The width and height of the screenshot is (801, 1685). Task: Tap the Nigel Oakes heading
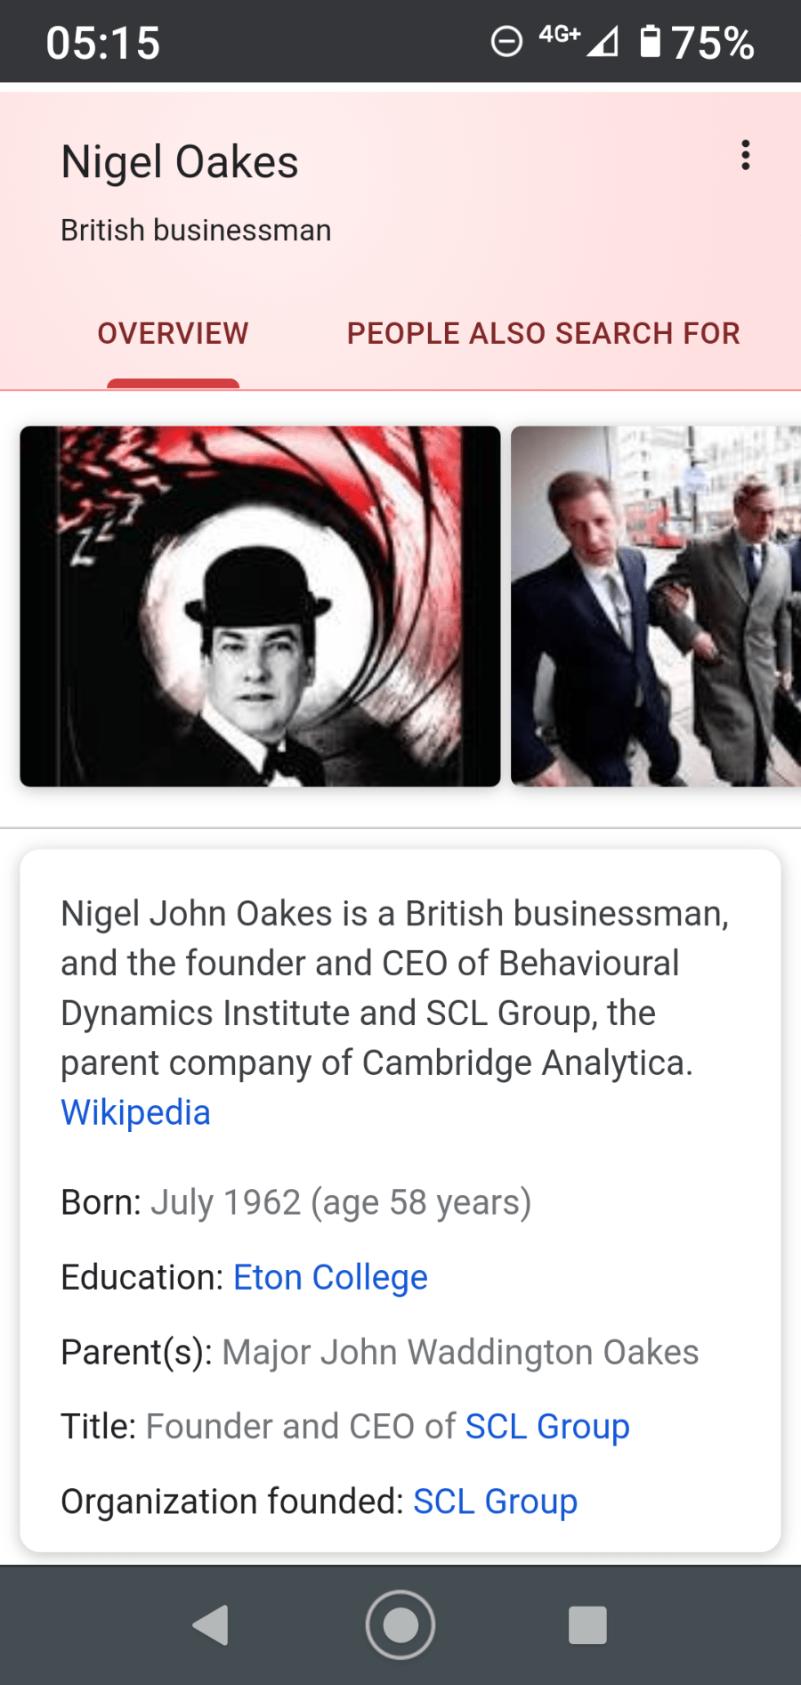(180, 163)
